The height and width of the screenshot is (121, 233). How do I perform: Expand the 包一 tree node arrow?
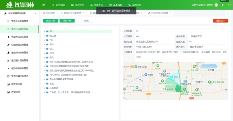(44, 32)
